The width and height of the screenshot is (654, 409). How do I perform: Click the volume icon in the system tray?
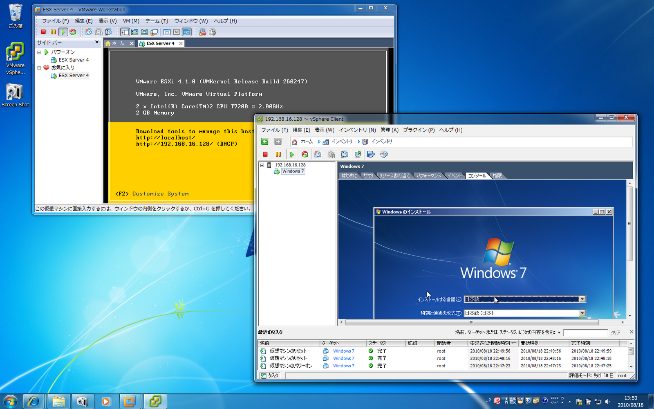pyautogui.click(x=607, y=402)
